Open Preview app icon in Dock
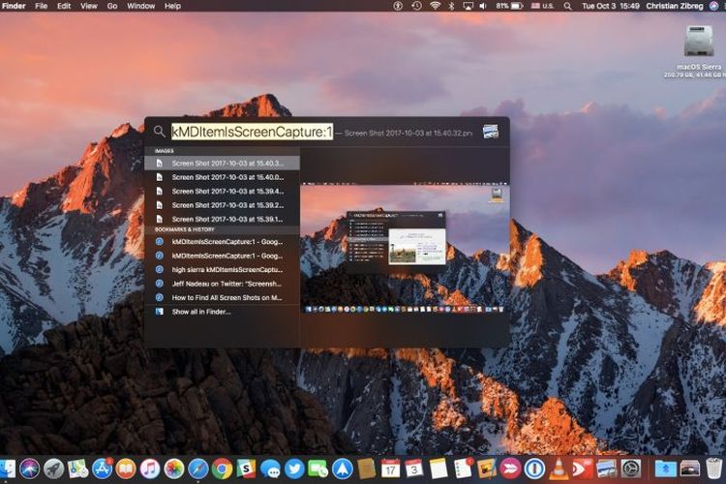Image resolution: width=726 pixels, height=484 pixels. tap(607, 469)
